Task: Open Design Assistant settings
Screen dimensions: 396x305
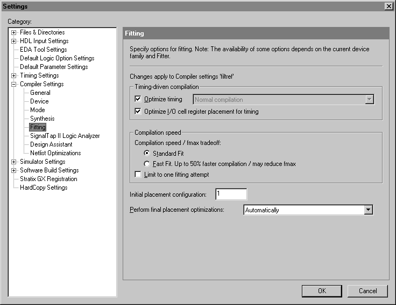Action: click(x=51, y=144)
